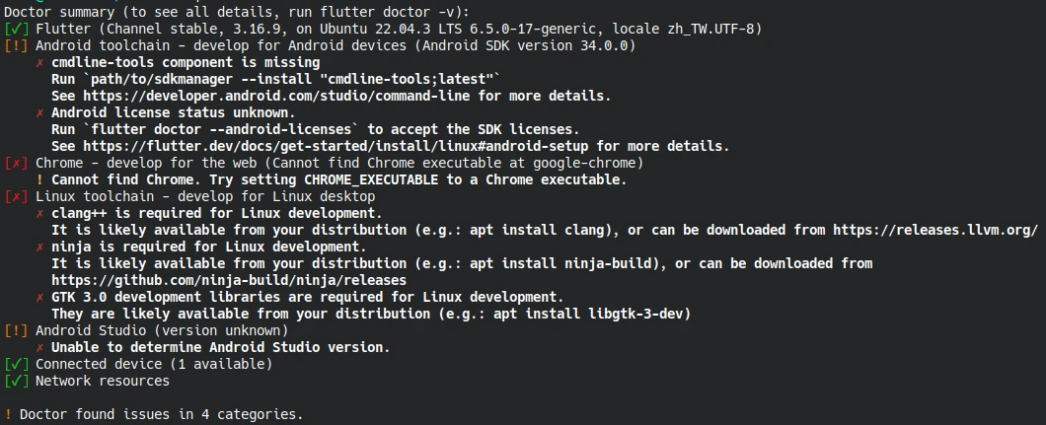Click the warning marker beside Android Studio
1046x425 pixels.
click(16, 331)
